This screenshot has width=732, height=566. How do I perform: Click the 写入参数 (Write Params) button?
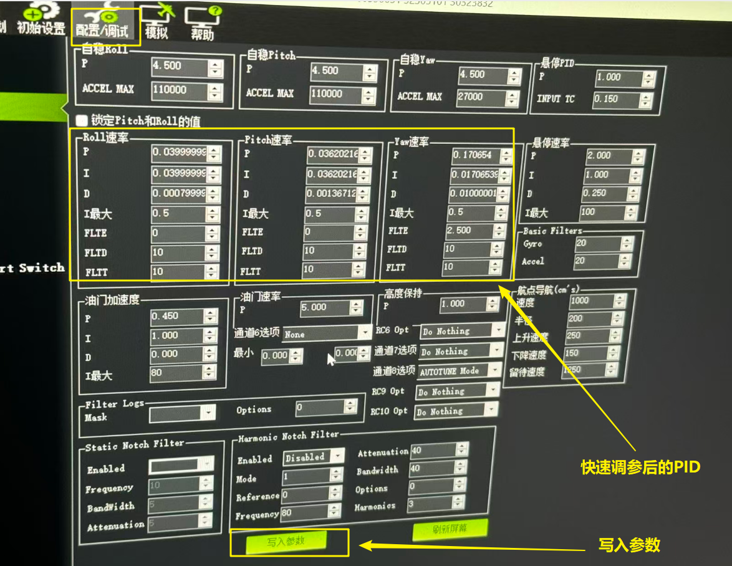286,541
